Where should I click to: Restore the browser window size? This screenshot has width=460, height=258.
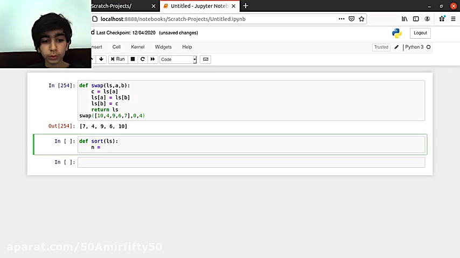(441, 6)
